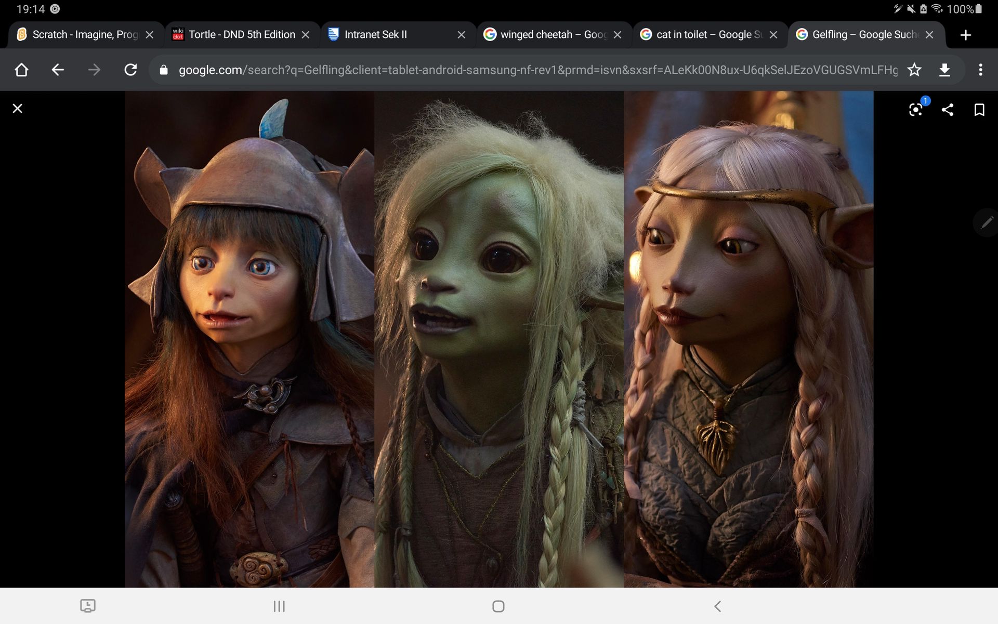Screen dimensions: 998x624
Task: Close the Scratch tab
Action: coord(150,35)
